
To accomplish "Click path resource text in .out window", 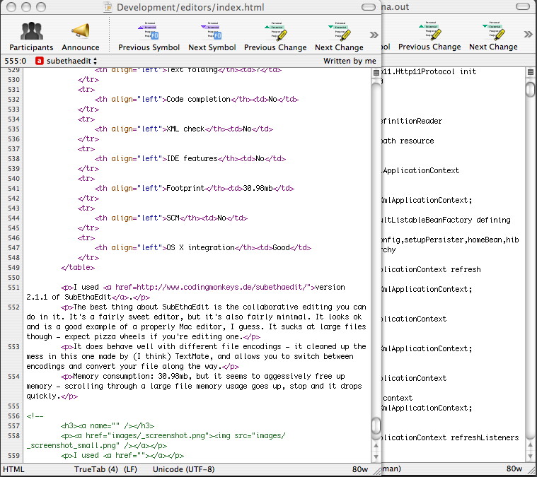I will 408,141.
